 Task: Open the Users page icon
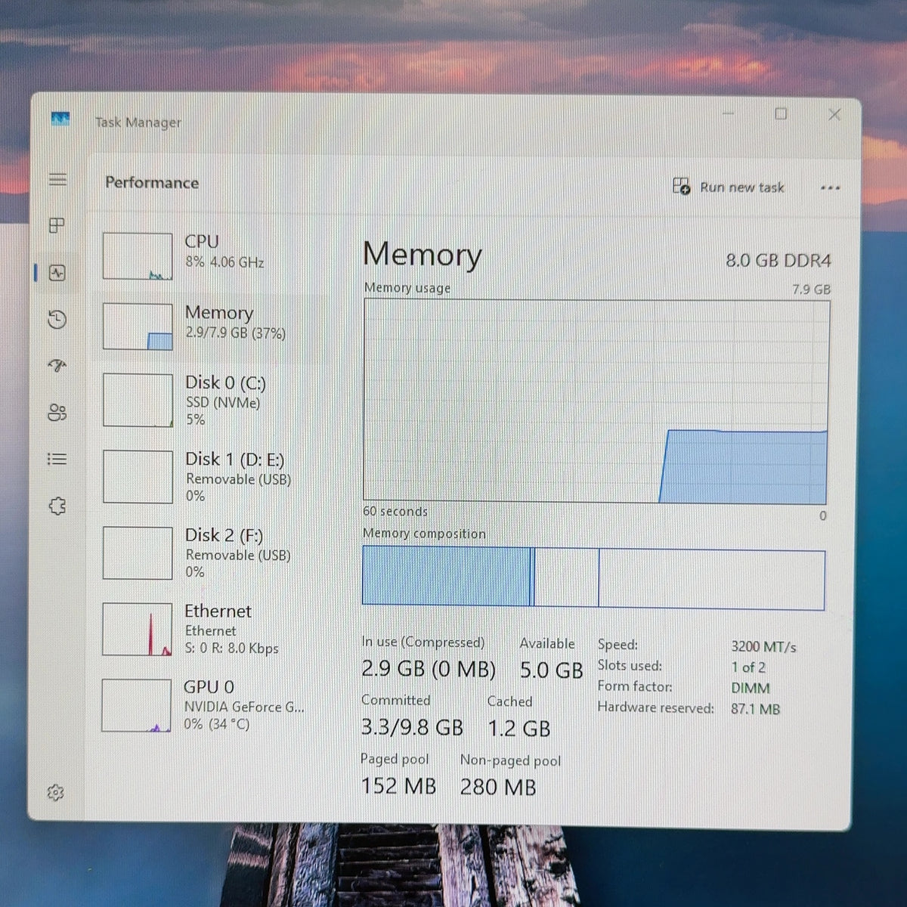tap(57, 413)
